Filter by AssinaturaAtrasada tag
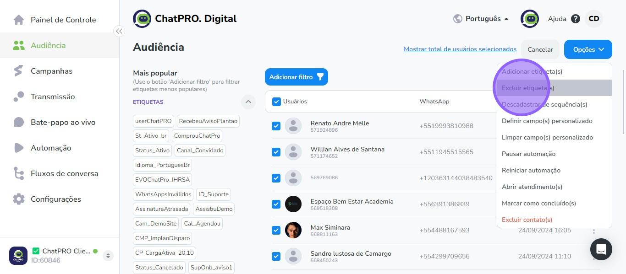 (162, 209)
